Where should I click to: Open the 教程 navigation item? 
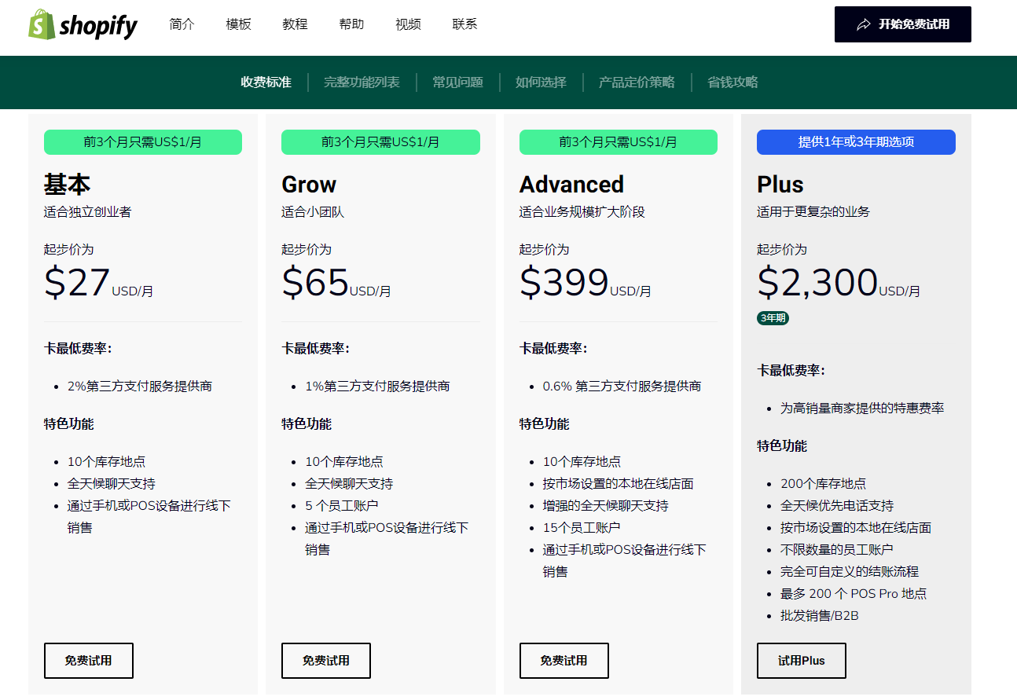pos(295,24)
